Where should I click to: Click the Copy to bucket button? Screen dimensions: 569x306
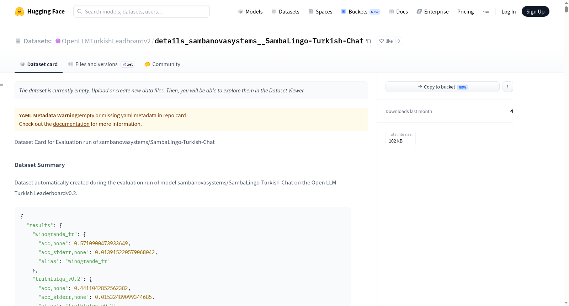tap(442, 87)
